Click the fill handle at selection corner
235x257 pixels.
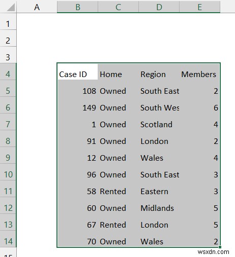pyautogui.click(x=220, y=247)
